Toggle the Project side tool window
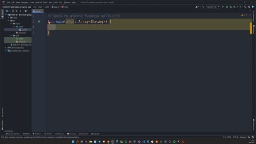The width and height of the screenshot is (256, 144). pos(2,14)
